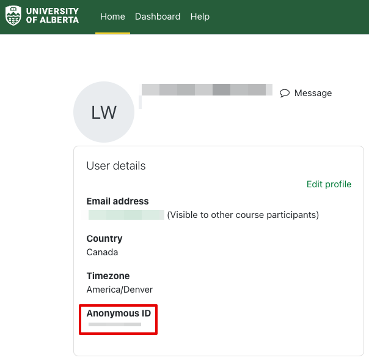The image size is (369, 363).
Task: Open the blurred email address link
Action: (x=126, y=215)
